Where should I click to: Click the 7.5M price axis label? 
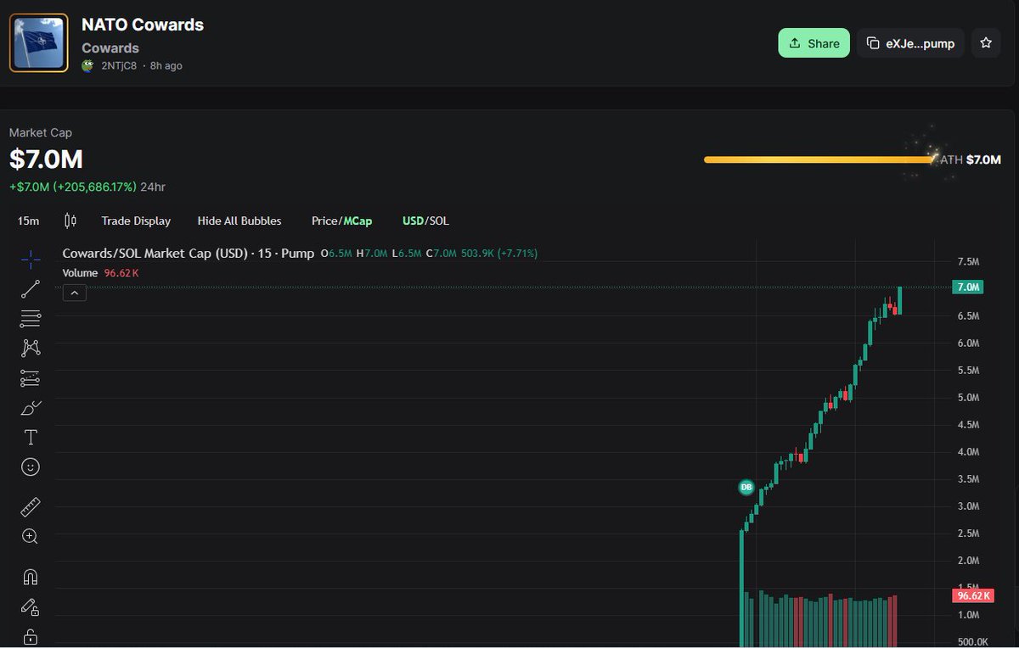(968, 261)
